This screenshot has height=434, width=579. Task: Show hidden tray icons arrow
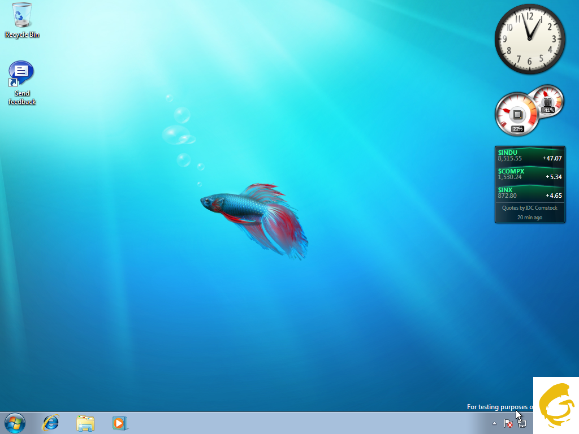(x=495, y=423)
